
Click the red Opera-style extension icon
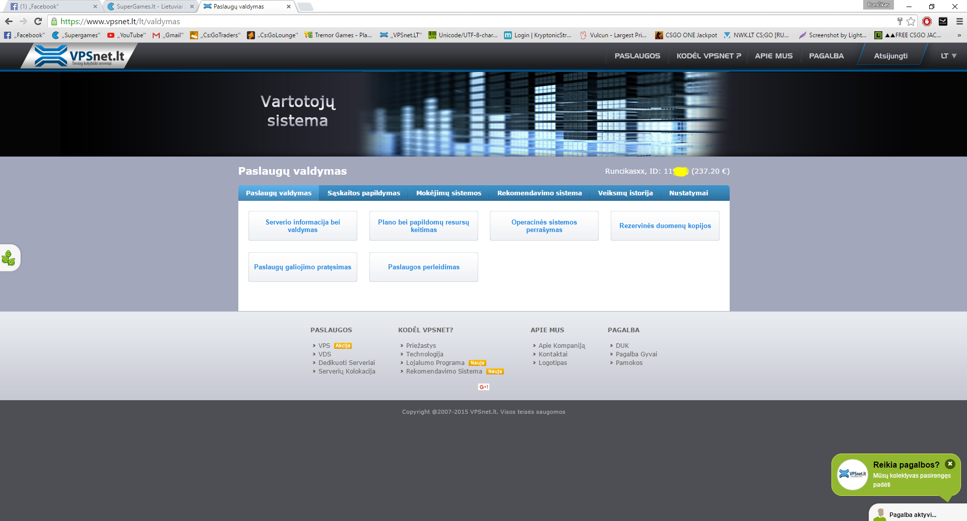point(927,21)
